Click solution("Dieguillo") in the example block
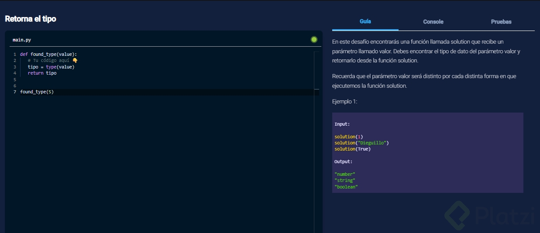The width and height of the screenshot is (540, 233). pyautogui.click(x=361, y=143)
